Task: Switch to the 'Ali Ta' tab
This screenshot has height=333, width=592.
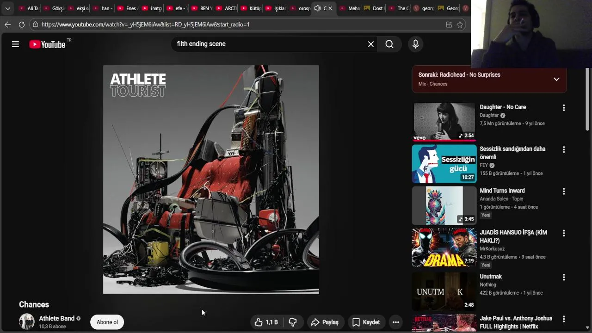Action: tap(29, 8)
